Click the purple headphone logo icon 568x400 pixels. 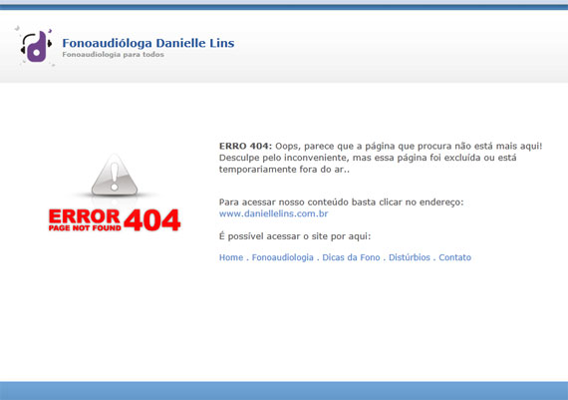36,46
